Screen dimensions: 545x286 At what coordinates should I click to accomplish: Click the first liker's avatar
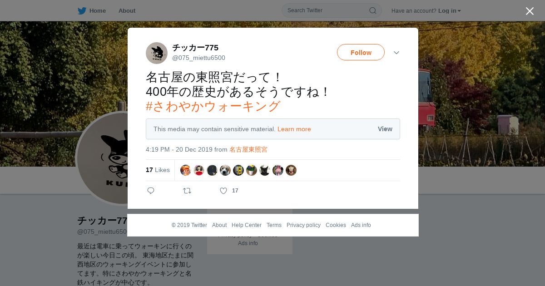click(x=186, y=170)
